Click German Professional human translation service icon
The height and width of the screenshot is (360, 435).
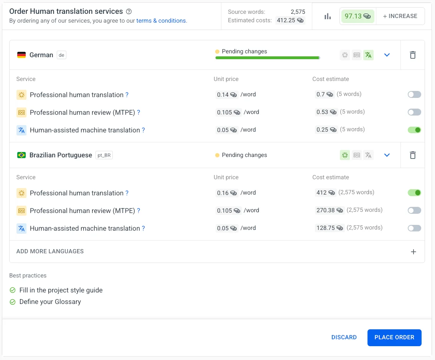click(x=21, y=95)
